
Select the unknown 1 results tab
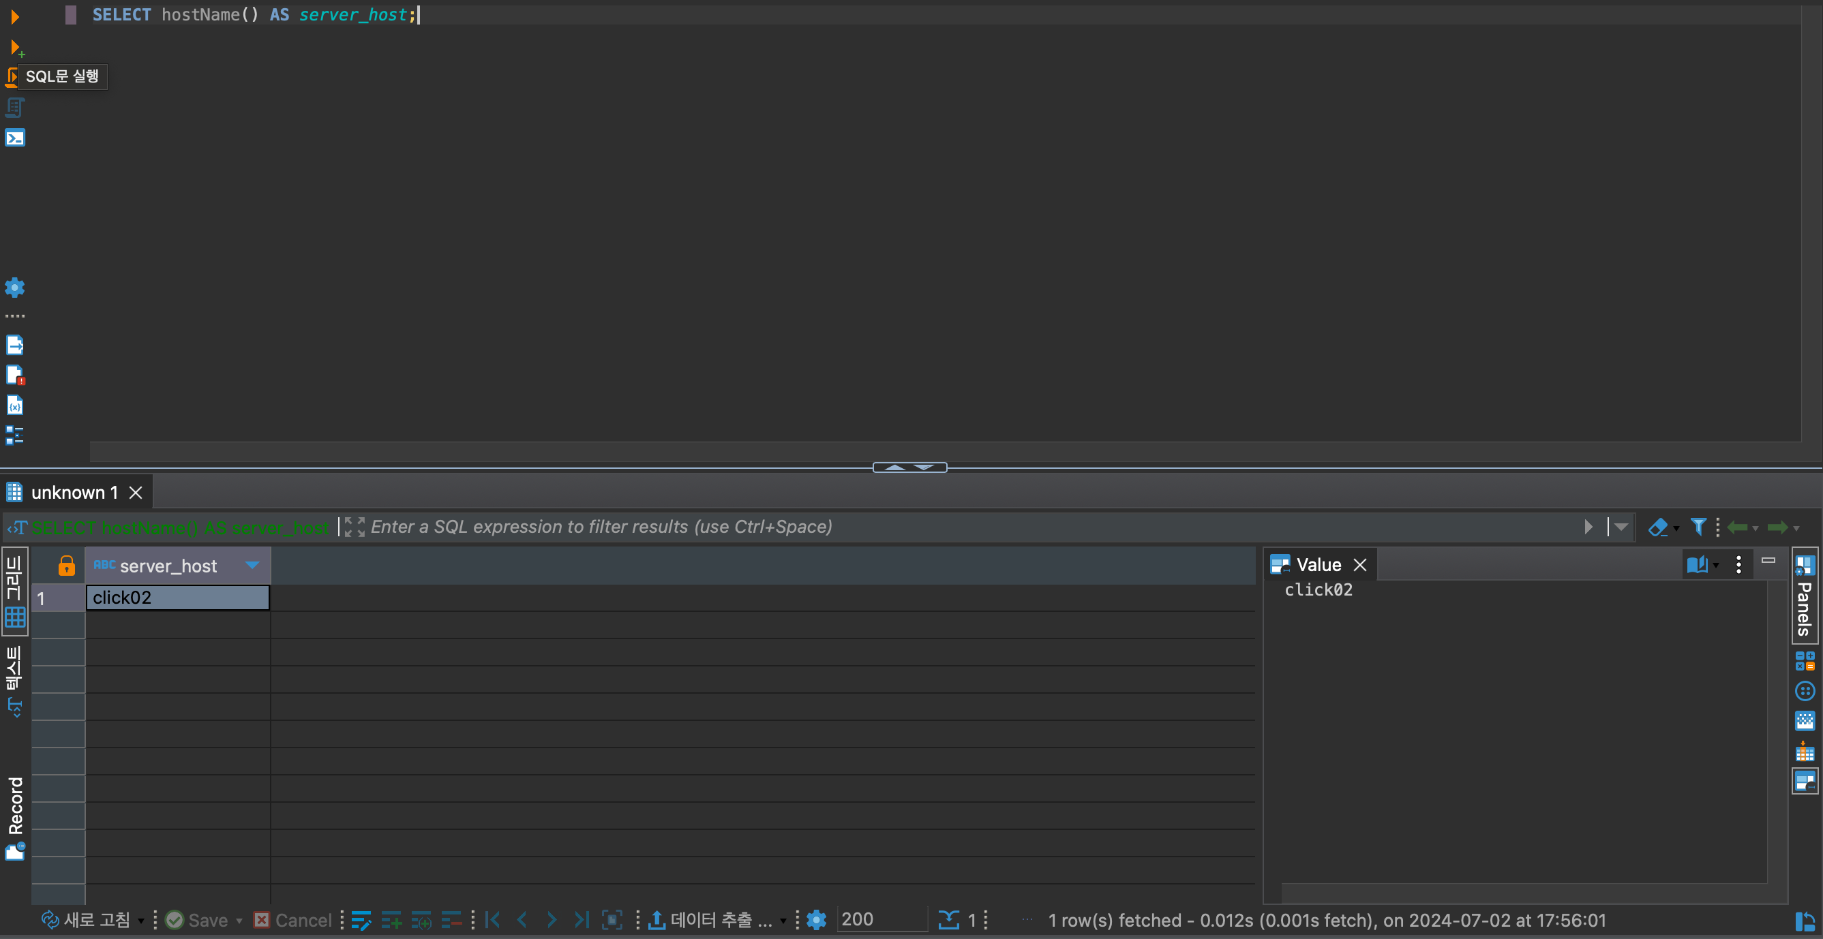[x=74, y=493]
